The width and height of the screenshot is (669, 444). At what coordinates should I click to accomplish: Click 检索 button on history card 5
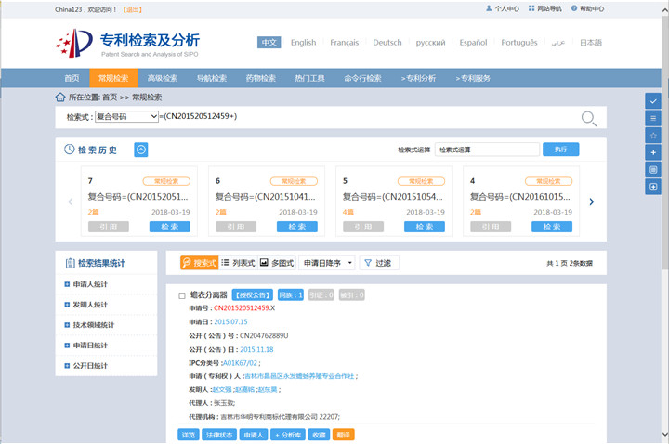(x=425, y=227)
